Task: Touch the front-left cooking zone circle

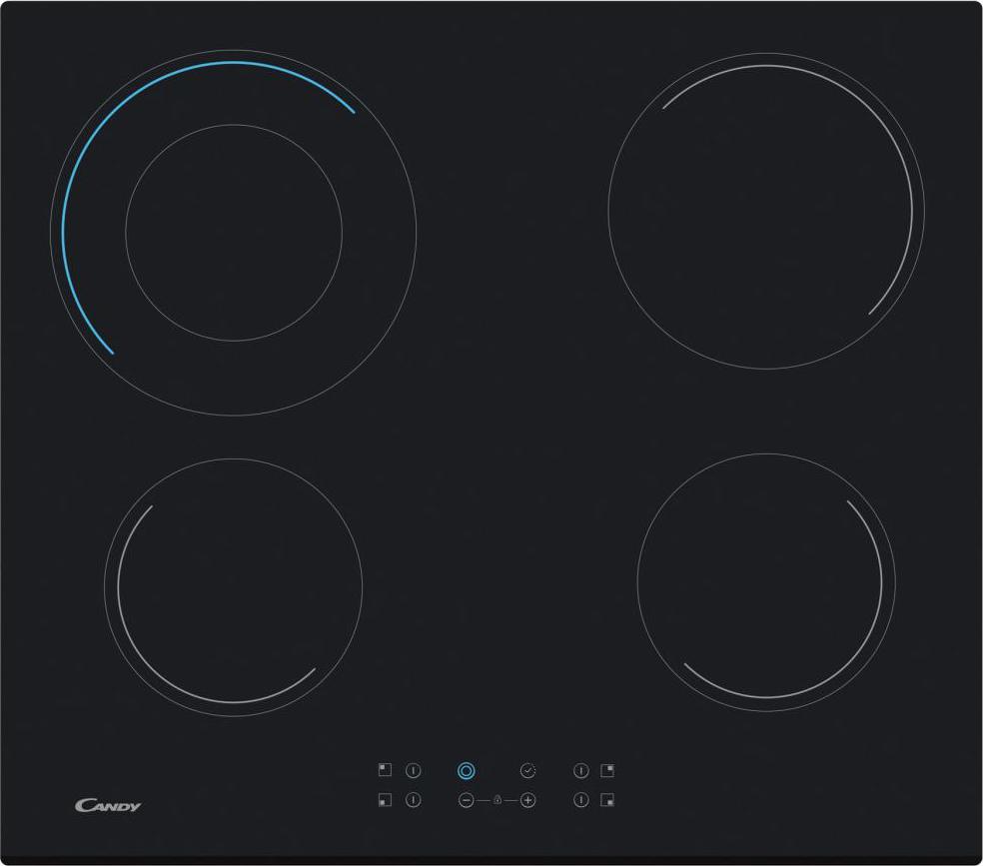Action: 233,587
